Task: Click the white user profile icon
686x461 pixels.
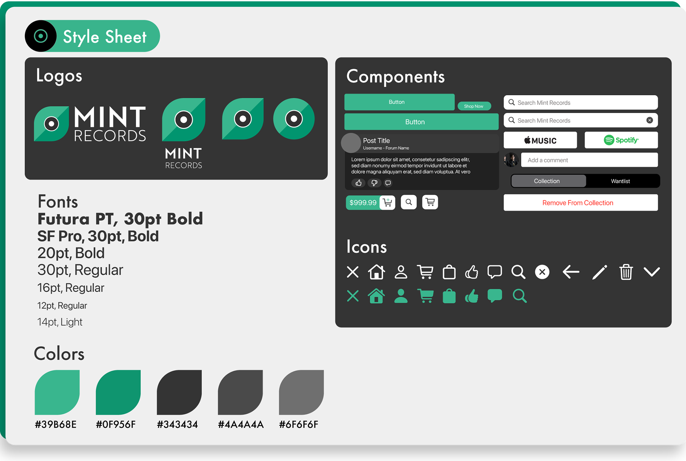Action: (x=401, y=272)
